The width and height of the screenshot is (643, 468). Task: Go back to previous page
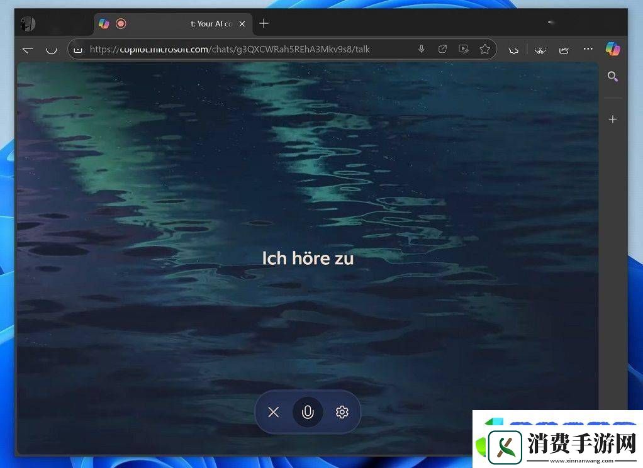pyautogui.click(x=28, y=49)
